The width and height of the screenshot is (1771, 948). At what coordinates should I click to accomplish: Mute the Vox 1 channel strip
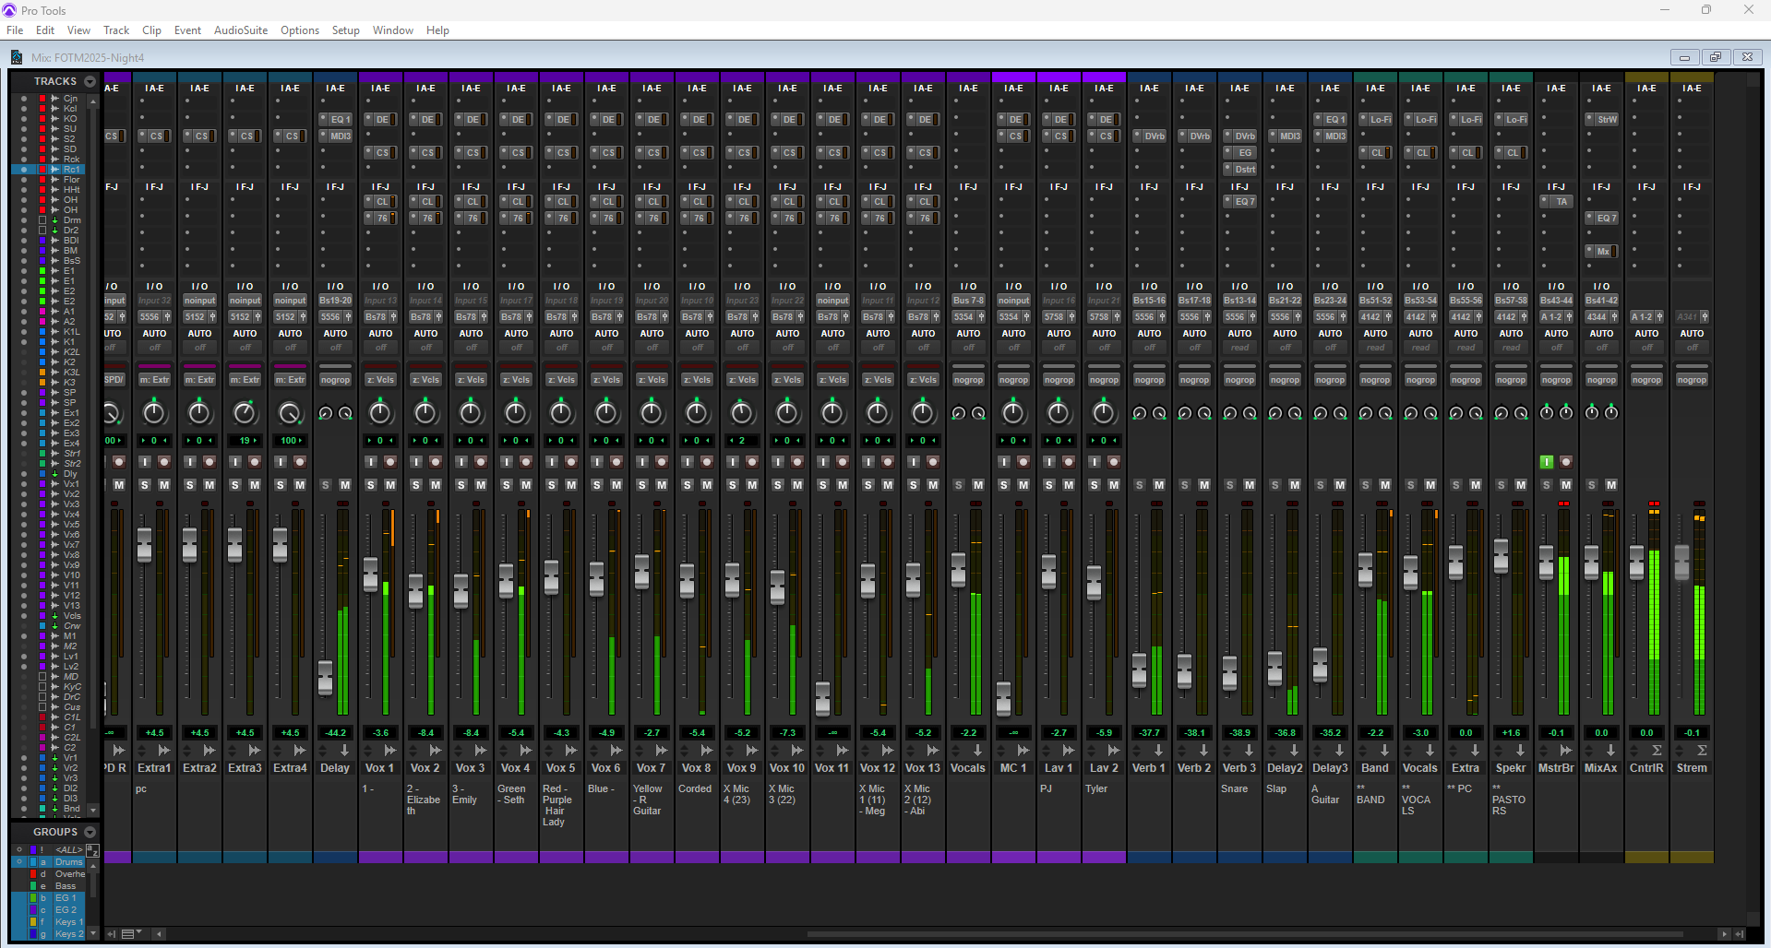pos(390,485)
